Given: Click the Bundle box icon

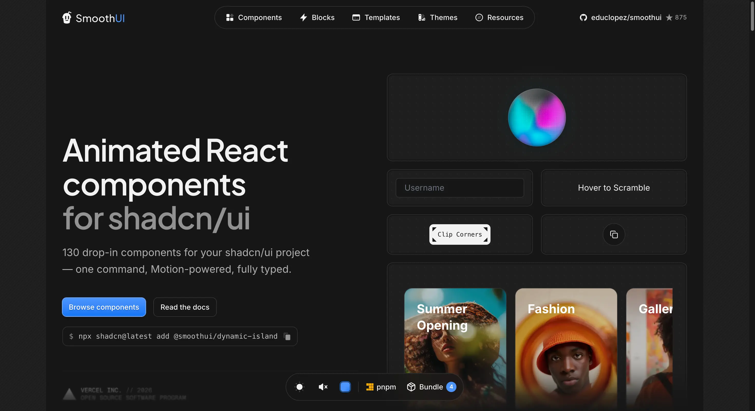Looking at the screenshot, I should pyautogui.click(x=411, y=387).
